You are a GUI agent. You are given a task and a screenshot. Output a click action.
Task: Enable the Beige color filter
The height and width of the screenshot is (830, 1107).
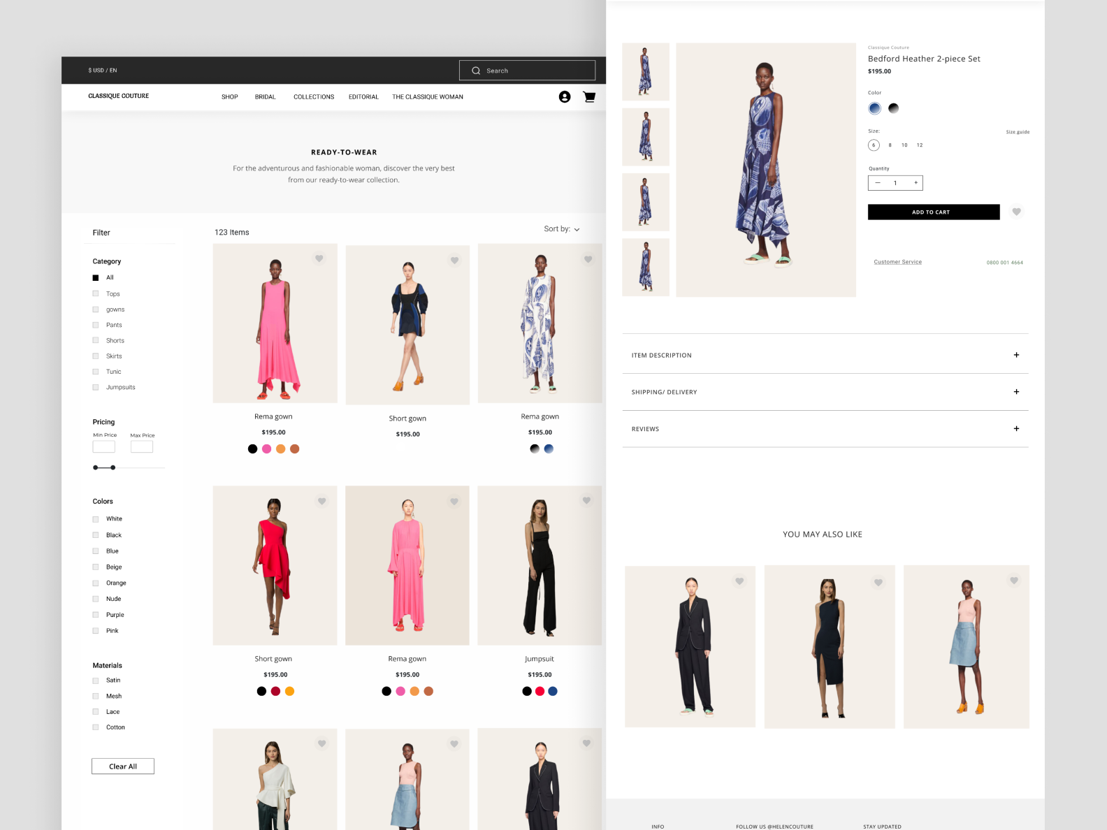(96, 567)
